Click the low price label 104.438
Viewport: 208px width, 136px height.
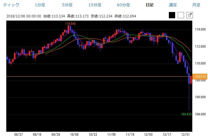[x=186, y=114]
